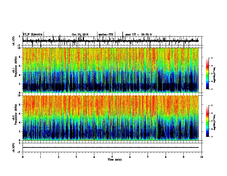
Task: Click the ch.1 "Frequency (kHz)" axis label
Action: [x=16, y=67]
